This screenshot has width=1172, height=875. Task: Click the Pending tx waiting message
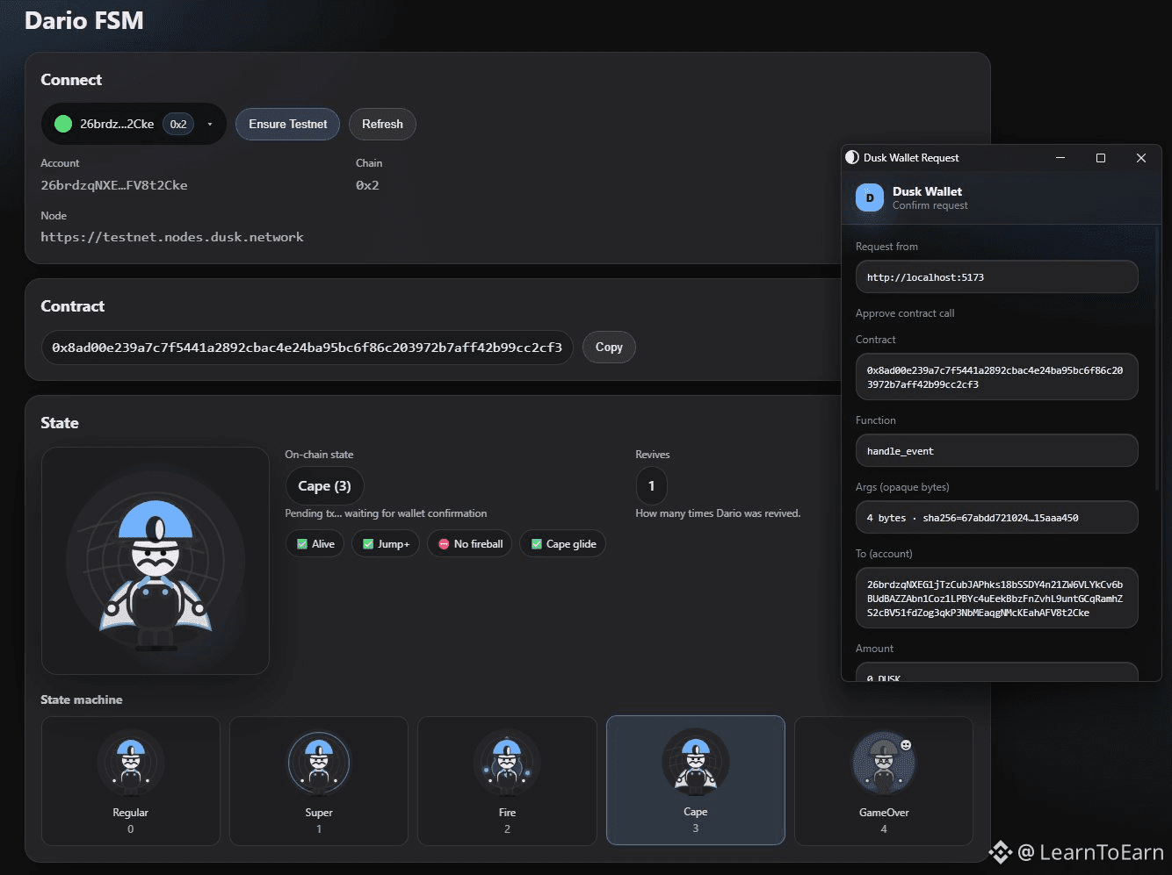[x=386, y=513]
